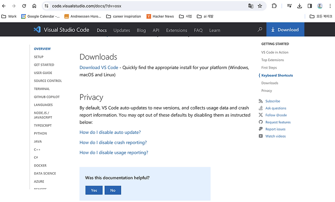Expand the Source Control sidebar section
This screenshot has width=335, height=202.
48,81
